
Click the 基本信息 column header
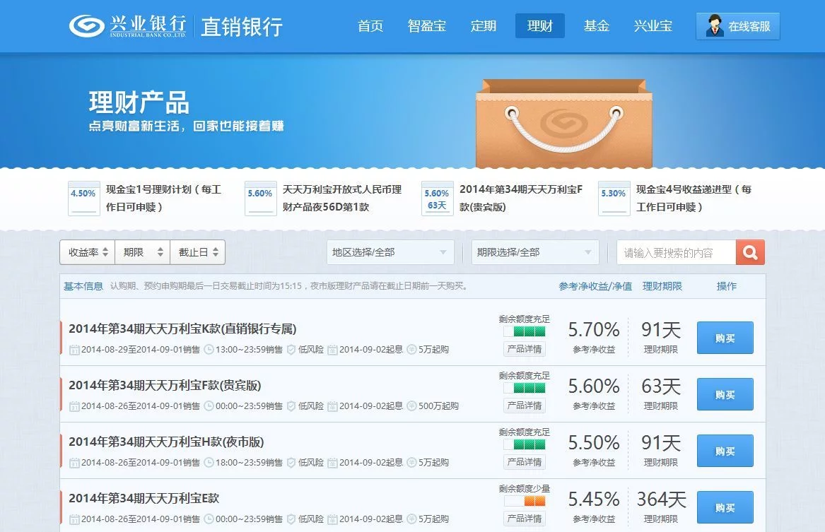point(83,286)
